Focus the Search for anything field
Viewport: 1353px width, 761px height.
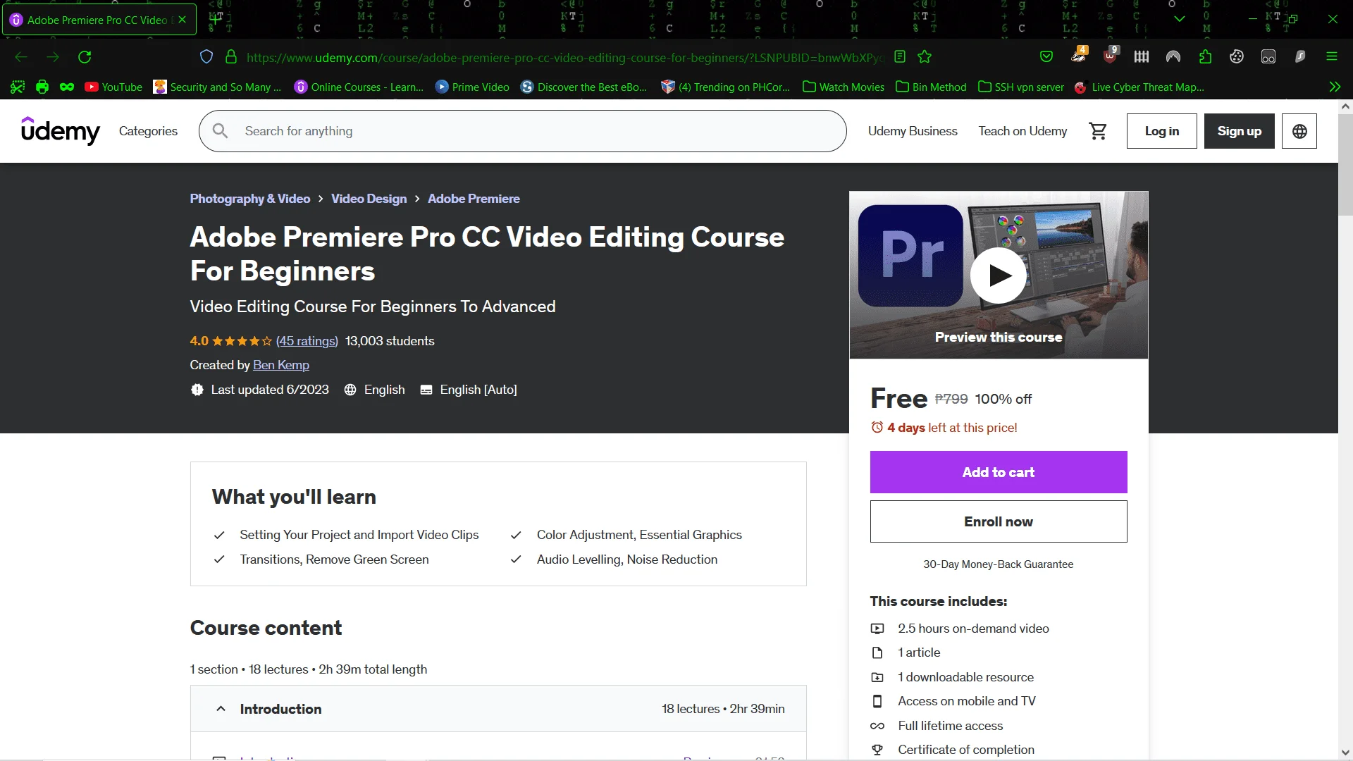523,131
